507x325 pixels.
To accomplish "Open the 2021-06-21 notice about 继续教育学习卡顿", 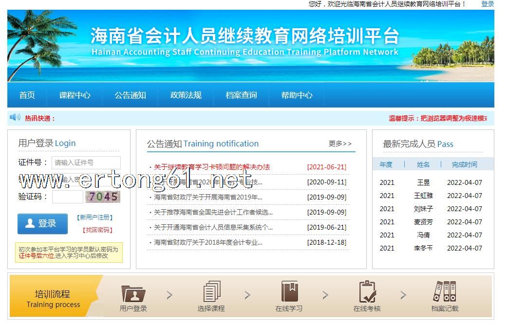I will pos(212,167).
